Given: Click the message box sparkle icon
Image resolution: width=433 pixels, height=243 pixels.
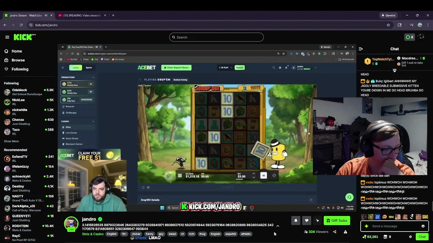Looking at the screenshot, I should [x=366, y=226].
